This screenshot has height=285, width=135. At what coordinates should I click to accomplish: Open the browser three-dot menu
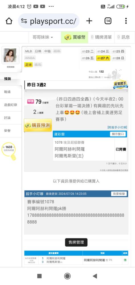point(126,21)
